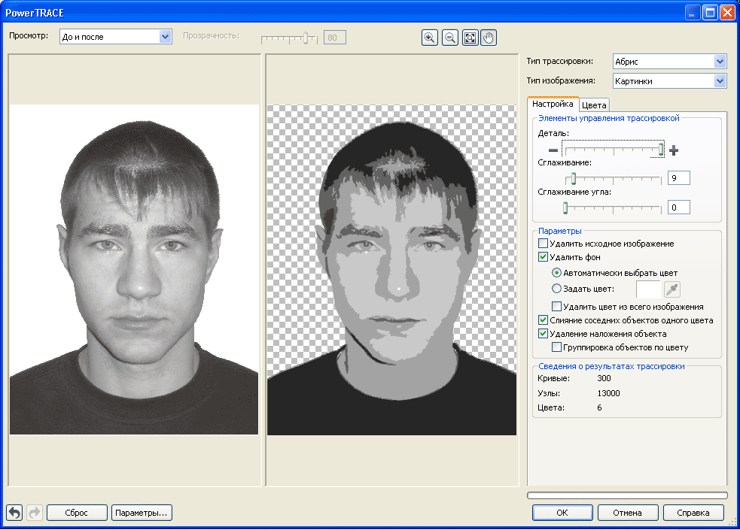Select the Настройка tab
This screenshot has height=530, width=740.
click(x=553, y=104)
